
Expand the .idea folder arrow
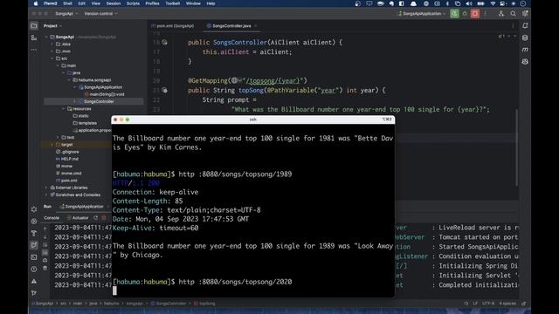pos(52,44)
